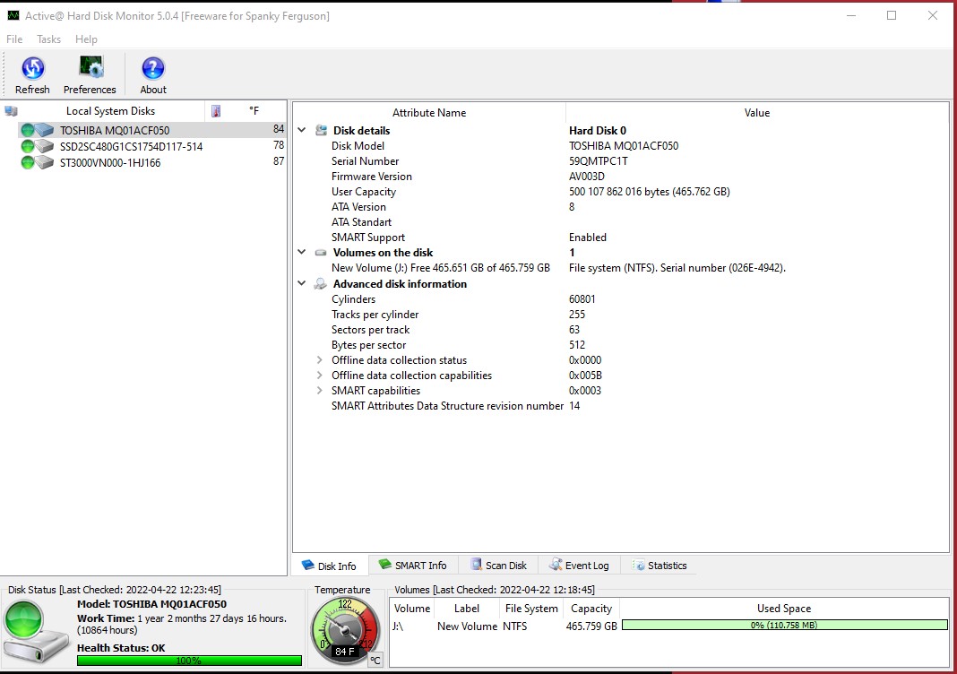Screen dimensions: 957x674
Task: Open the Tasks menu
Action: coord(48,39)
